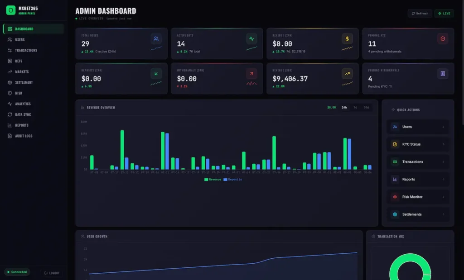This screenshot has height=280, width=464.
Task: Click the Deposits green arrow icon
Action: pyautogui.click(x=156, y=74)
